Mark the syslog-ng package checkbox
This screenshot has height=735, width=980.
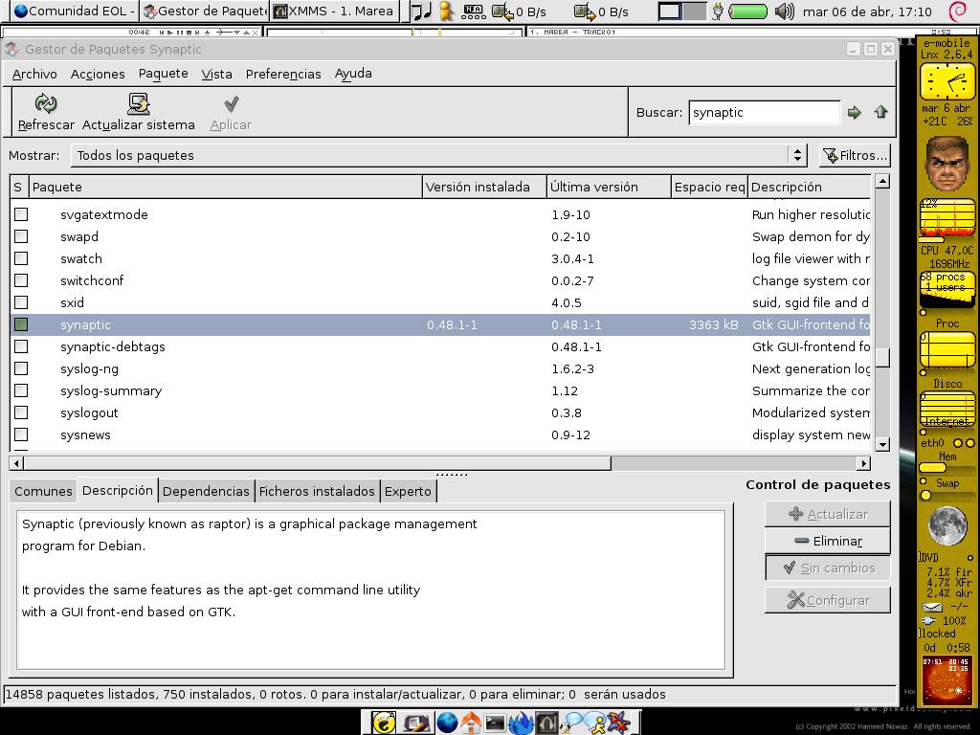click(x=21, y=368)
